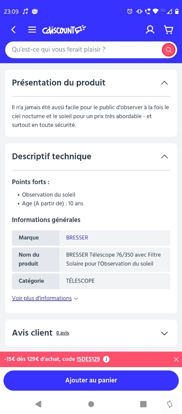182x414 pixels.
Task: Collapse the Présentation du produit section
Action: pos(164,83)
